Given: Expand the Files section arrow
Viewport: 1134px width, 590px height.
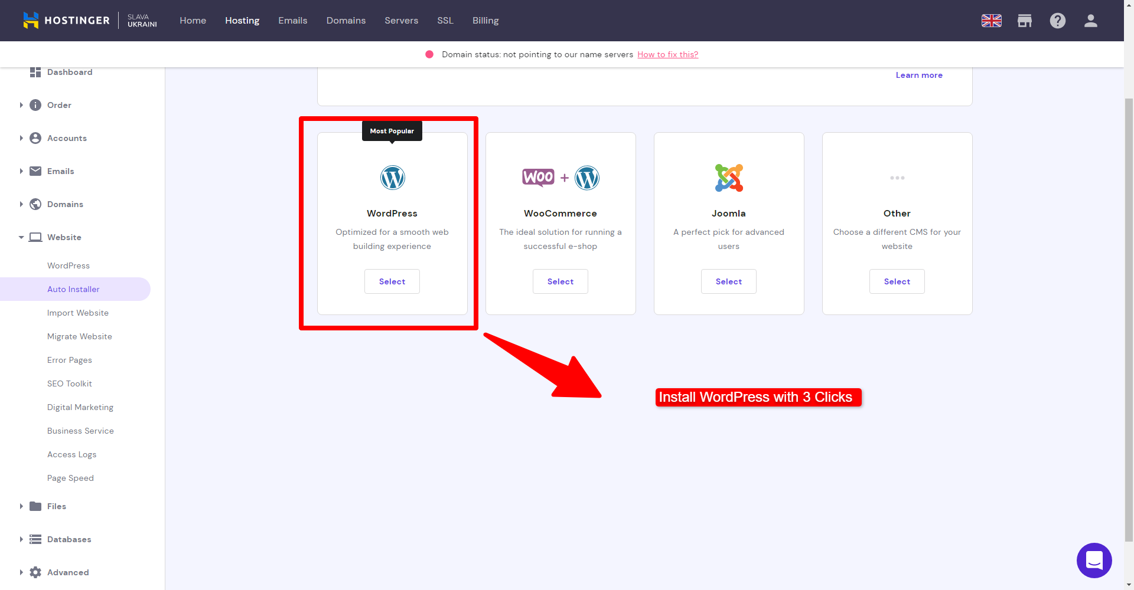Looking at the screenshot, I should (x=21, y=506).
